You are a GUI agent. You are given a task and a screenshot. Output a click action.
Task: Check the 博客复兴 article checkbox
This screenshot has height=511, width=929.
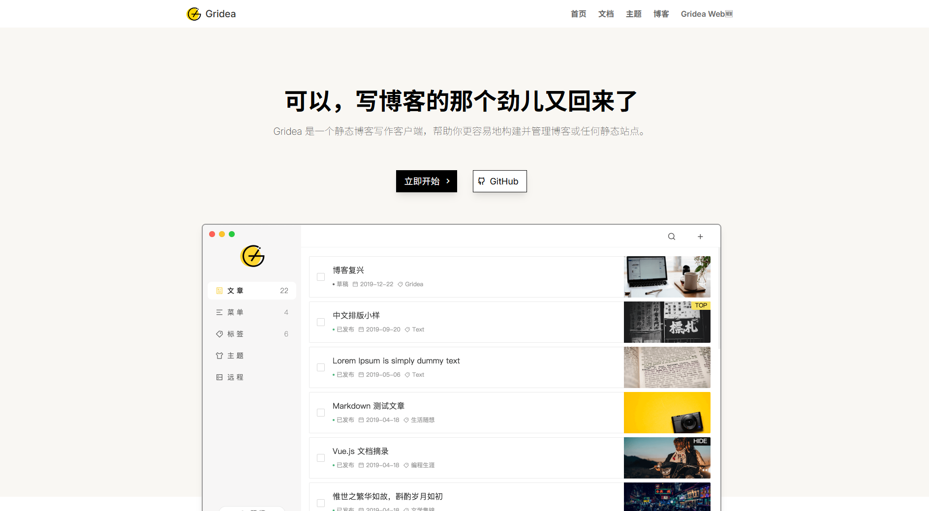[x=321, y=277]
